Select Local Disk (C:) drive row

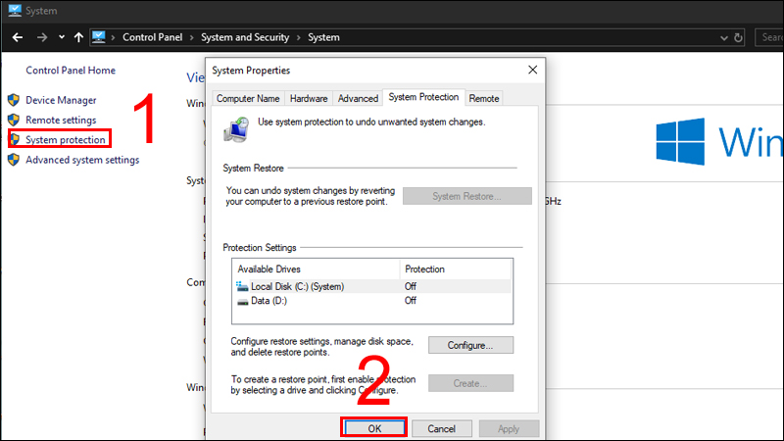pos(372,286)
